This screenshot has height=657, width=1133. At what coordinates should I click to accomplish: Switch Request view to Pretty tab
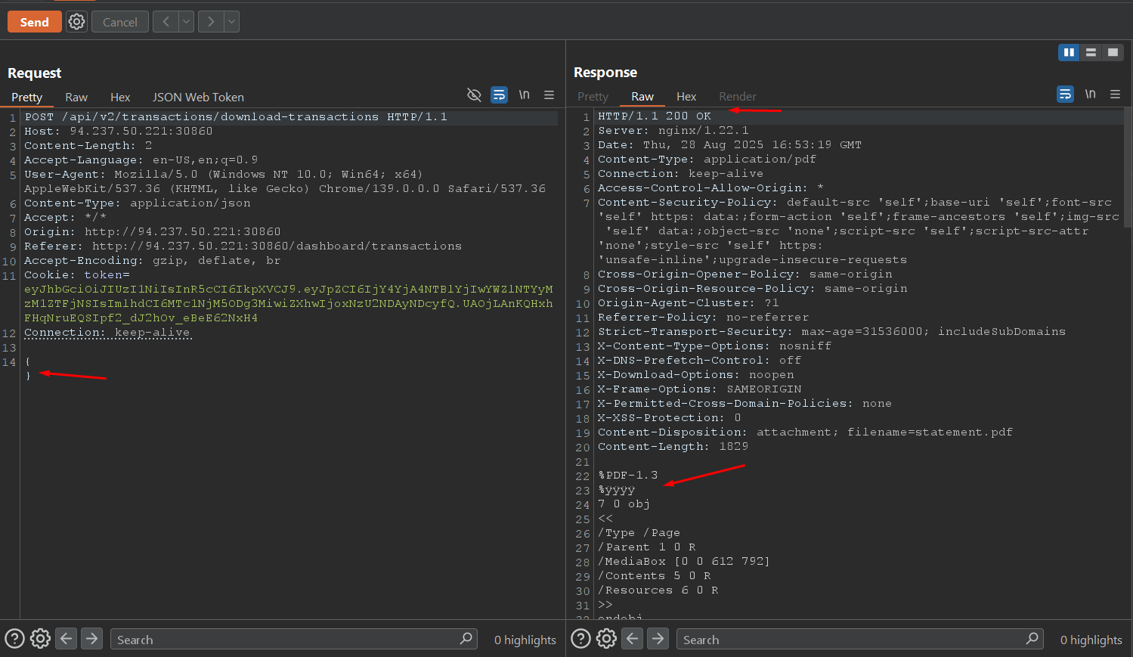26,97
